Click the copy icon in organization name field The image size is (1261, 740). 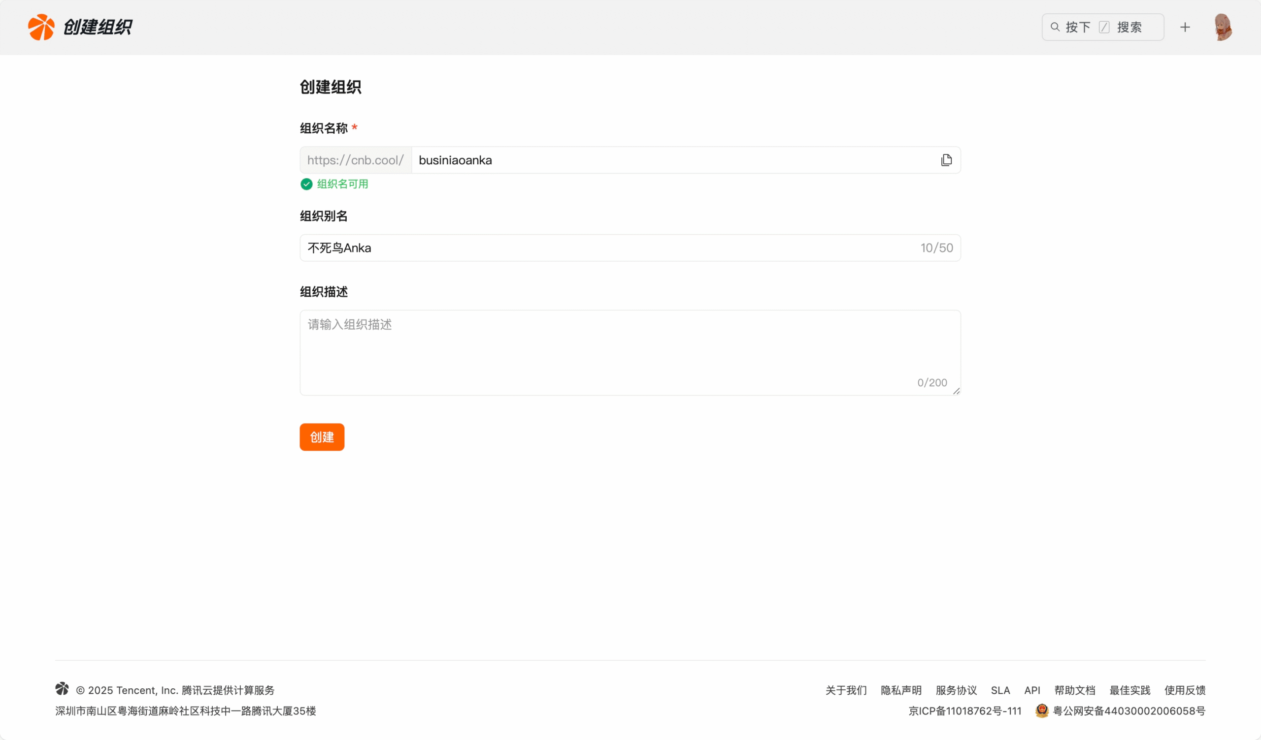(946, 160)
